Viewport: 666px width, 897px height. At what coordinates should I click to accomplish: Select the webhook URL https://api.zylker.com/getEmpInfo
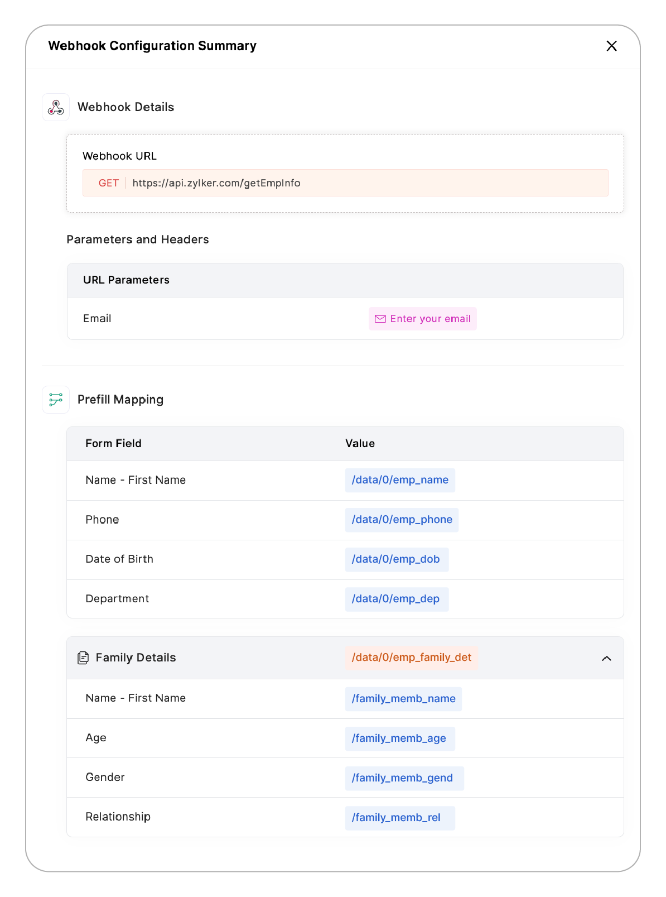click(x=217, y=183)
